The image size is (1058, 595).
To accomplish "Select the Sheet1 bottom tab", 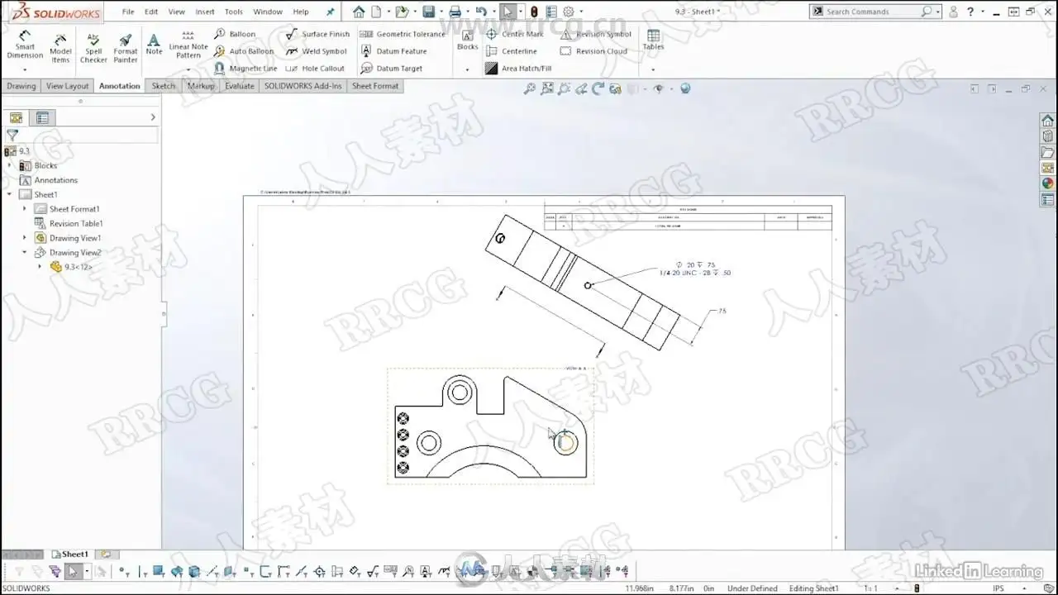I will pos(70,554).
